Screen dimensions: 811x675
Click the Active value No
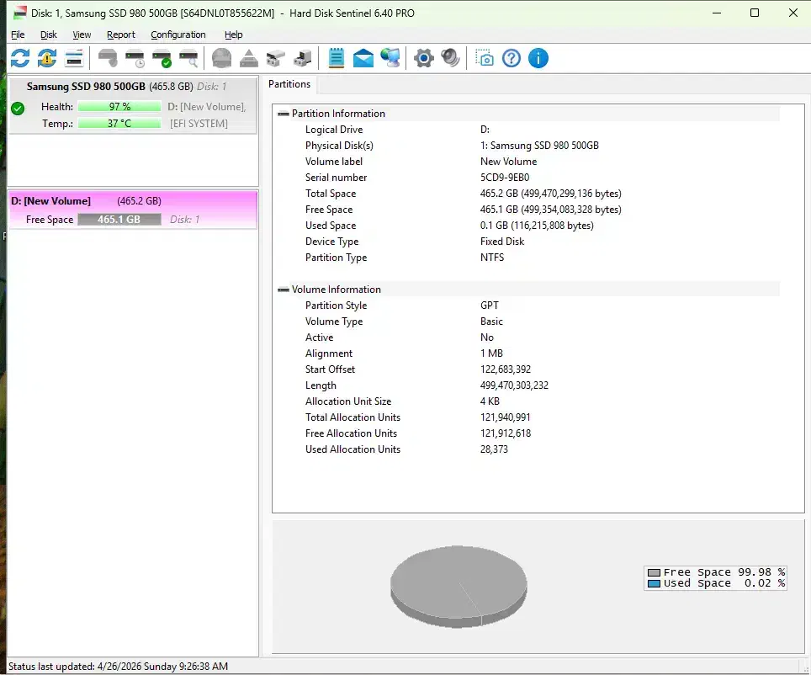pyautogui.click(x=487, y=337)
